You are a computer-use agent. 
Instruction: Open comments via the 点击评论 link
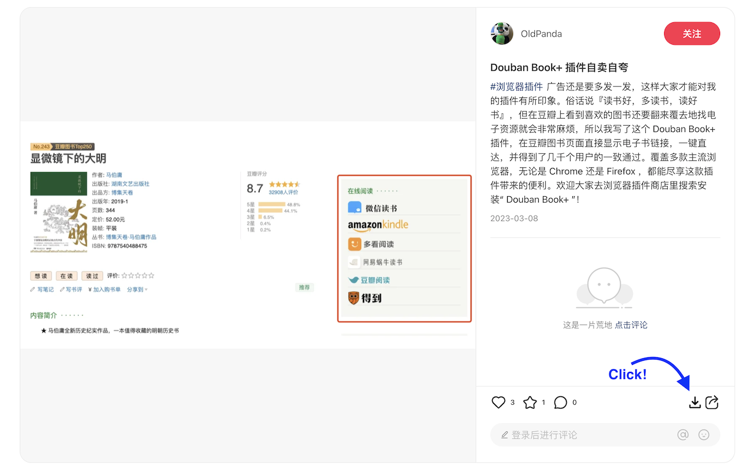pos(631,324)
